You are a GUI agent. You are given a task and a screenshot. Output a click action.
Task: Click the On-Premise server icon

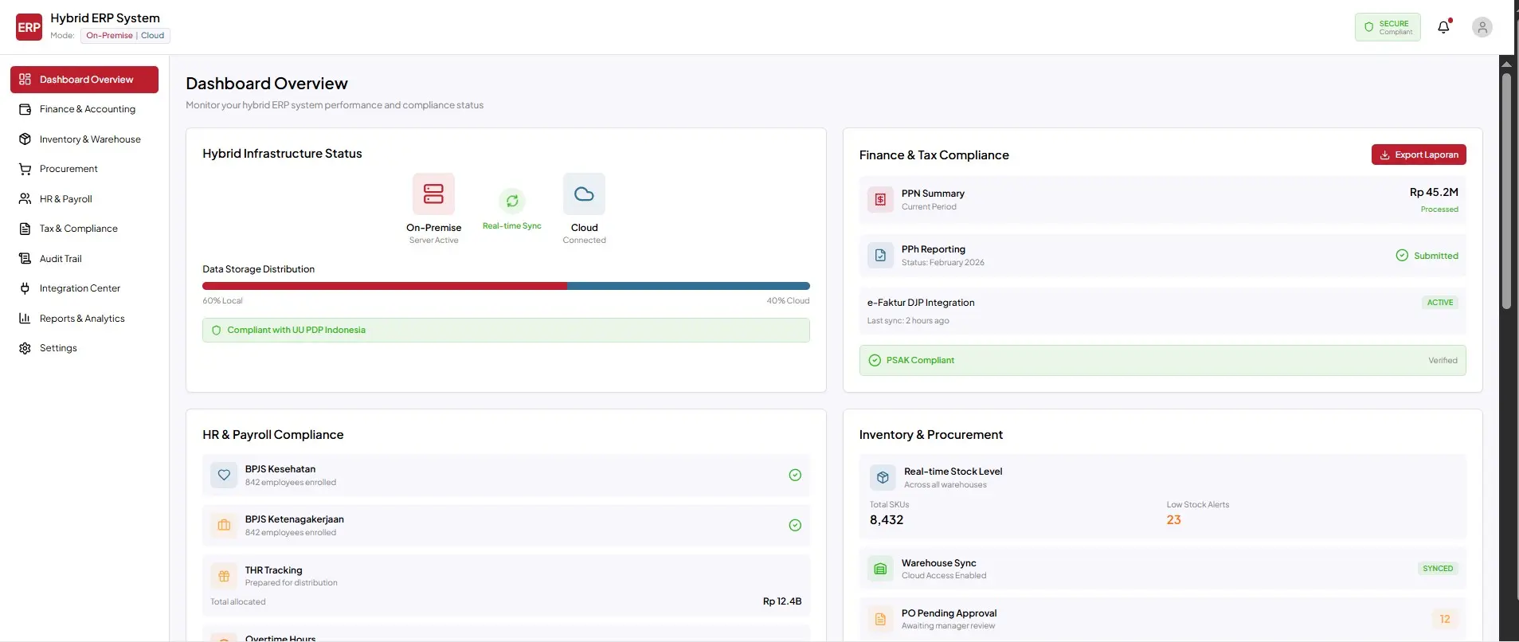pos(433,194)
